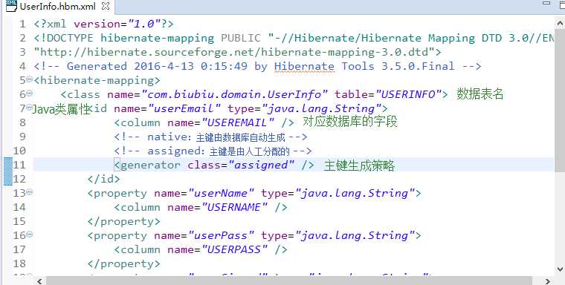Click the java.lang.String type on line 13
This screenshot has width=565, height=285.
355,193
